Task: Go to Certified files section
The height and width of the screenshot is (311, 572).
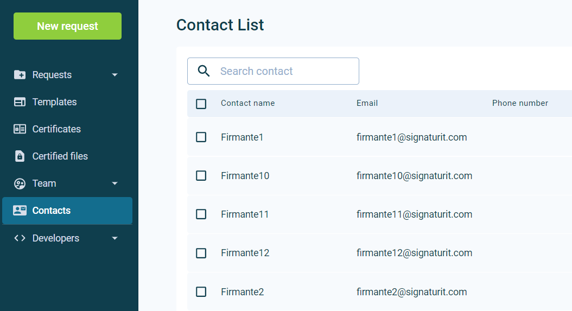Action: [x=60, y=156]
